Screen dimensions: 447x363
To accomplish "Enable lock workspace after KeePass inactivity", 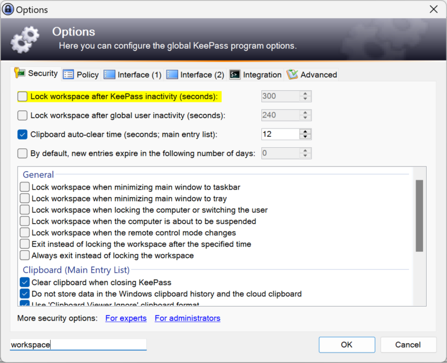I will pos(22,97).
